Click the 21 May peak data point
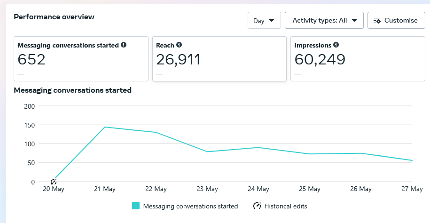The image size is (430, 223). 104,127
